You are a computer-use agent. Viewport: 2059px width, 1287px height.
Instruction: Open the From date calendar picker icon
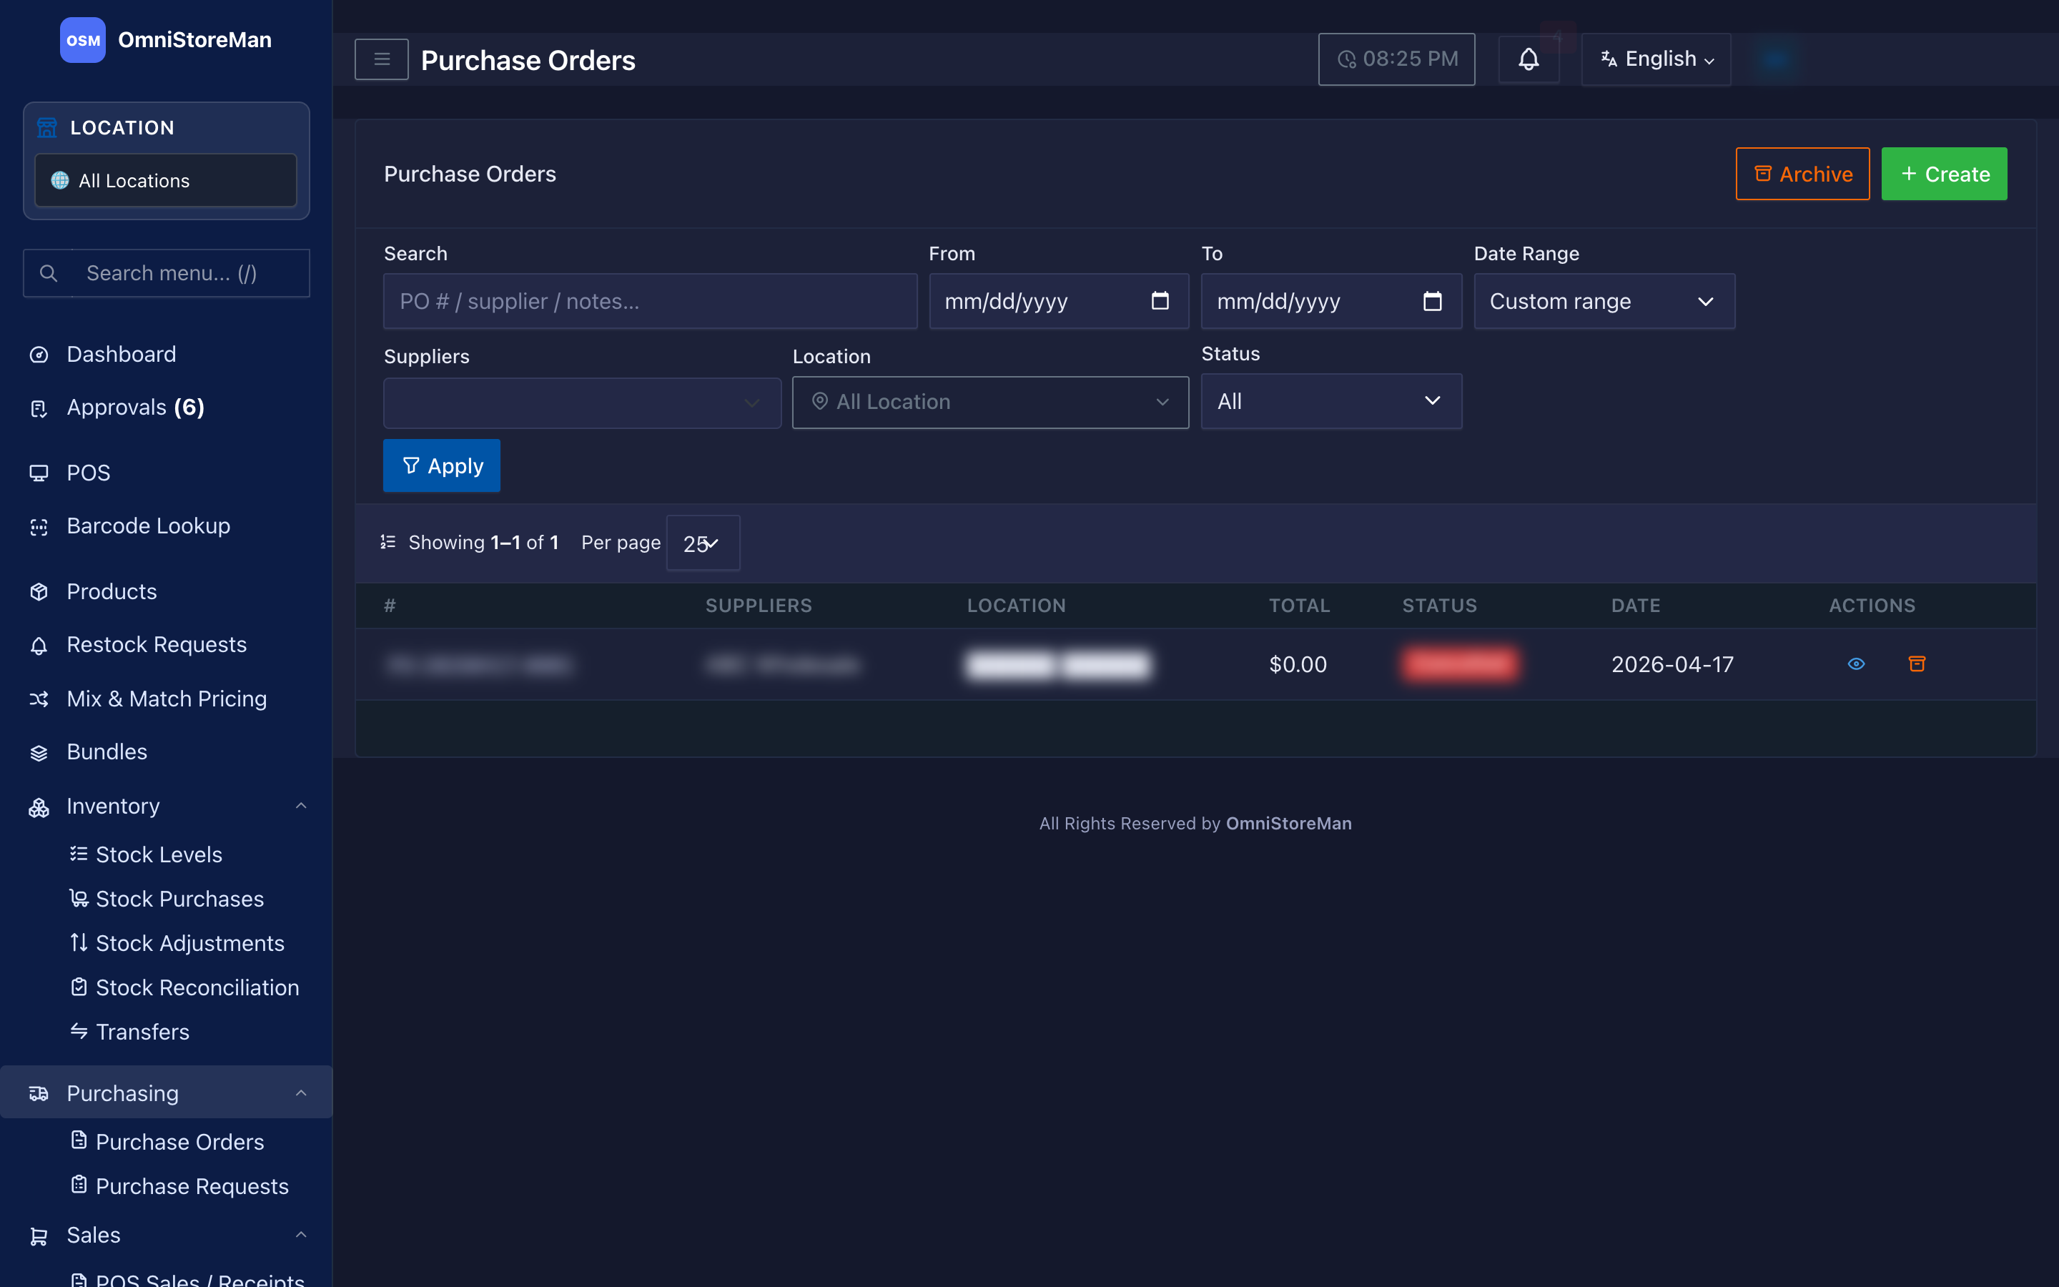pos(1160,300)
